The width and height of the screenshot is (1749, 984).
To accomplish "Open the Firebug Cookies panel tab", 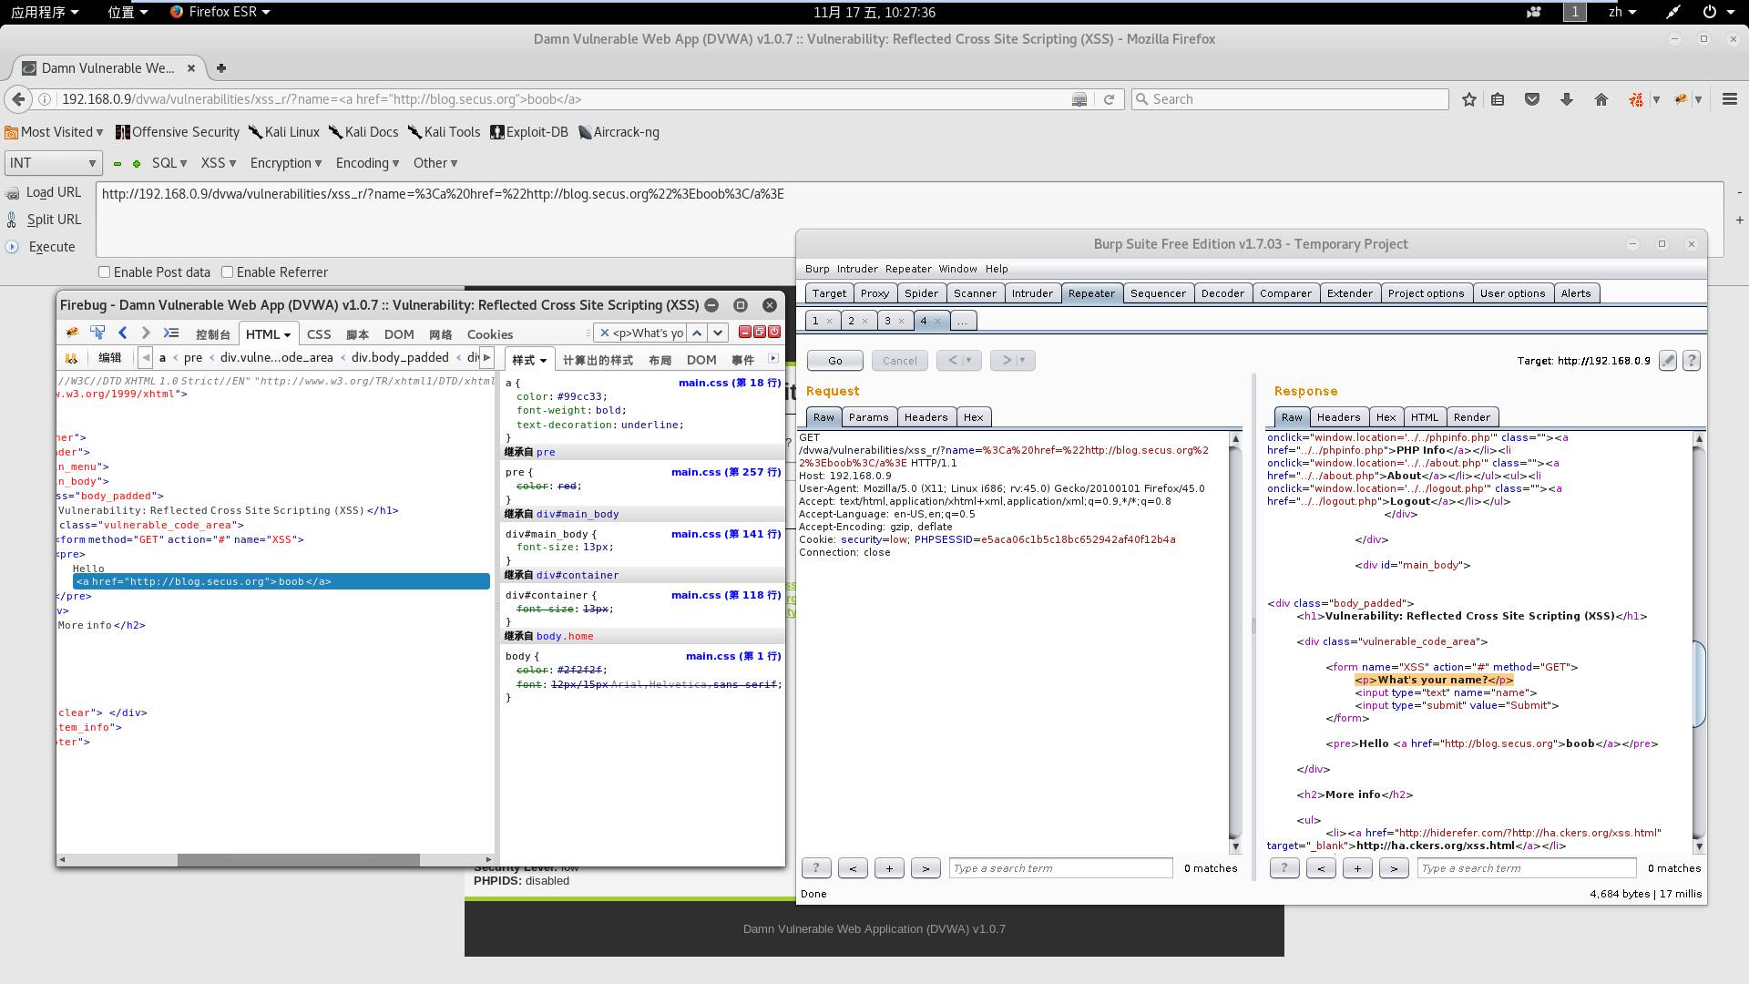I will 490,334.
